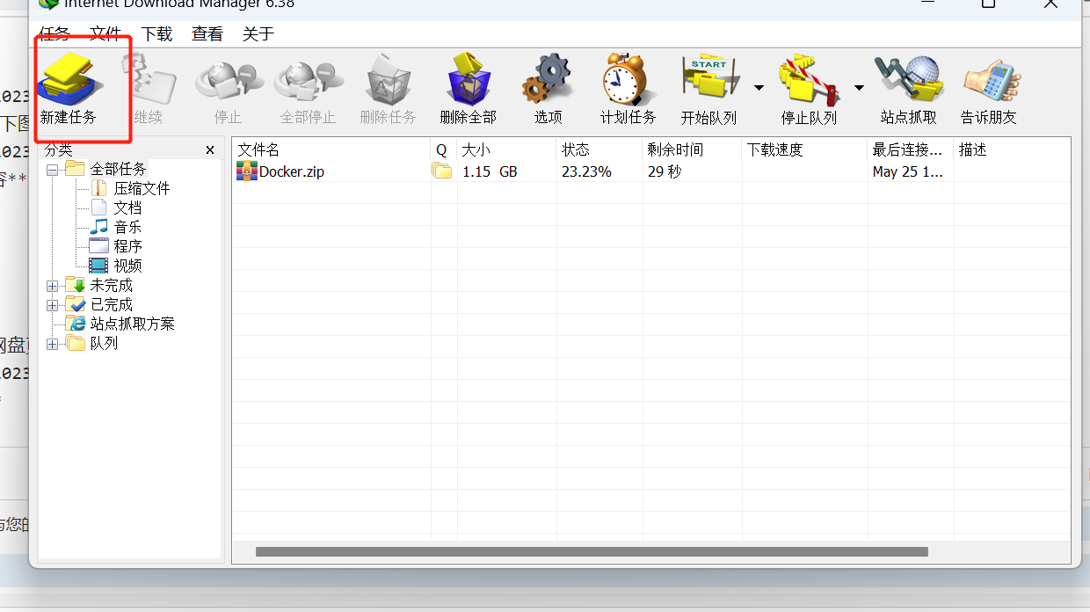Viewport: 1090px width, 612px height.
Task: Click the 视频 film icon
Action: coord(98,266)
